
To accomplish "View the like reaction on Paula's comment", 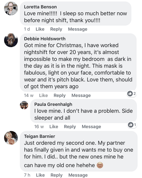I will 132,125.
